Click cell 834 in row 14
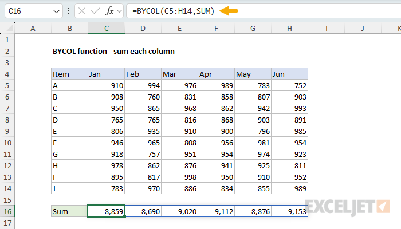 (216, 188)
